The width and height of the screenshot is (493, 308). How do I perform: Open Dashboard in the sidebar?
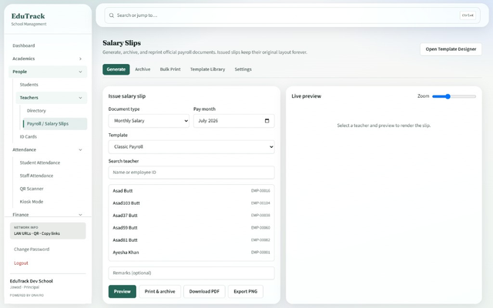point(48,45)
